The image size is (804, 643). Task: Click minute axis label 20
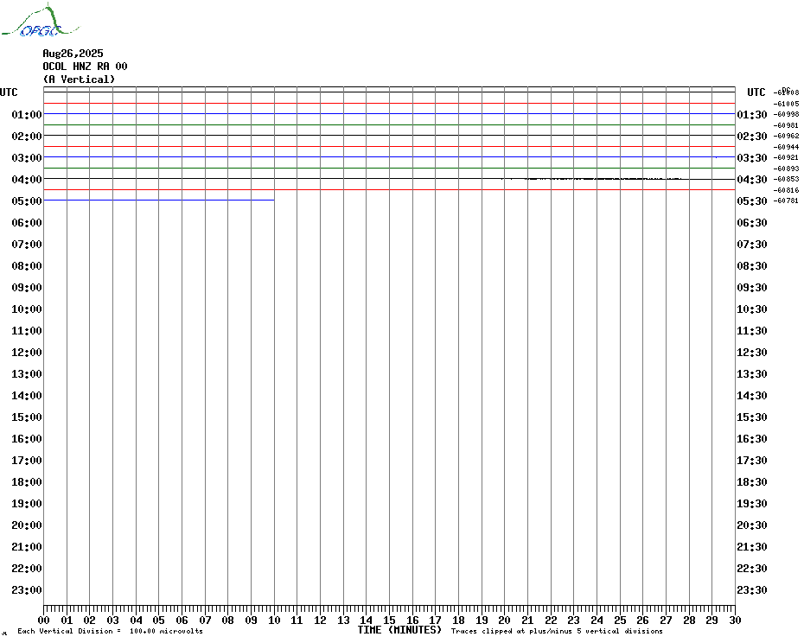pos(505,620)
